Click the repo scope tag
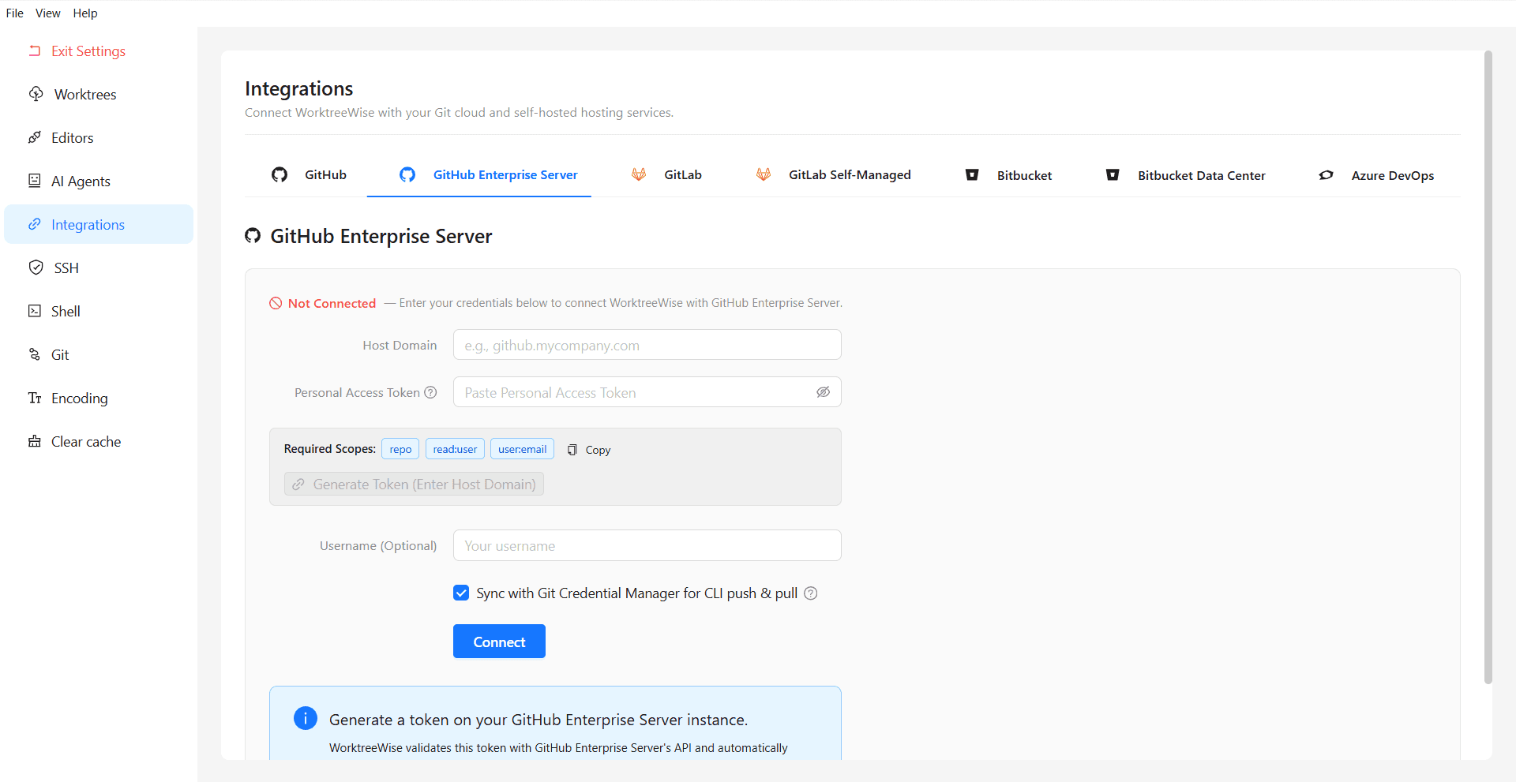1516x782 pixels. pyautogui.click(x=400, y=449)
